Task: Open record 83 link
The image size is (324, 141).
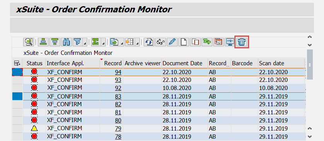Action: point(118,96)
